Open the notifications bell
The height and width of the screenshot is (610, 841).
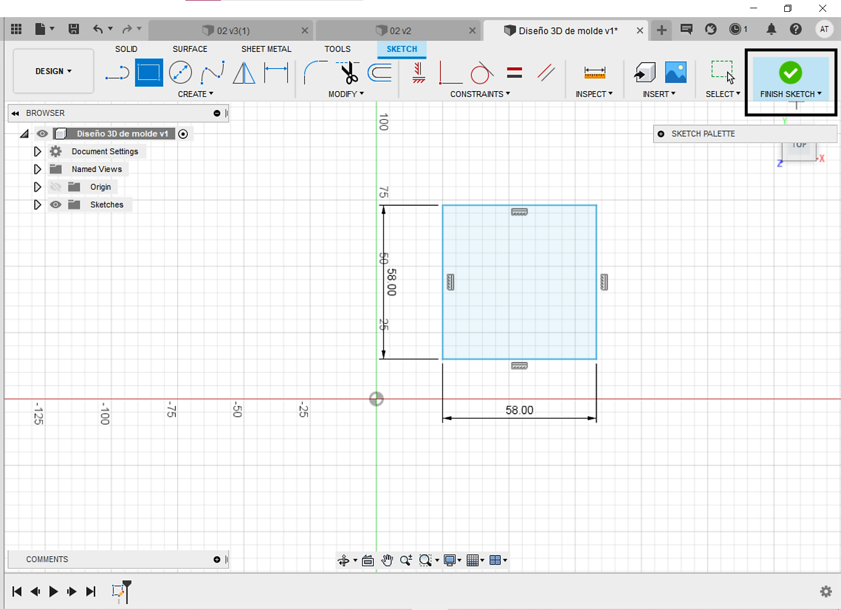coord(771,29)
